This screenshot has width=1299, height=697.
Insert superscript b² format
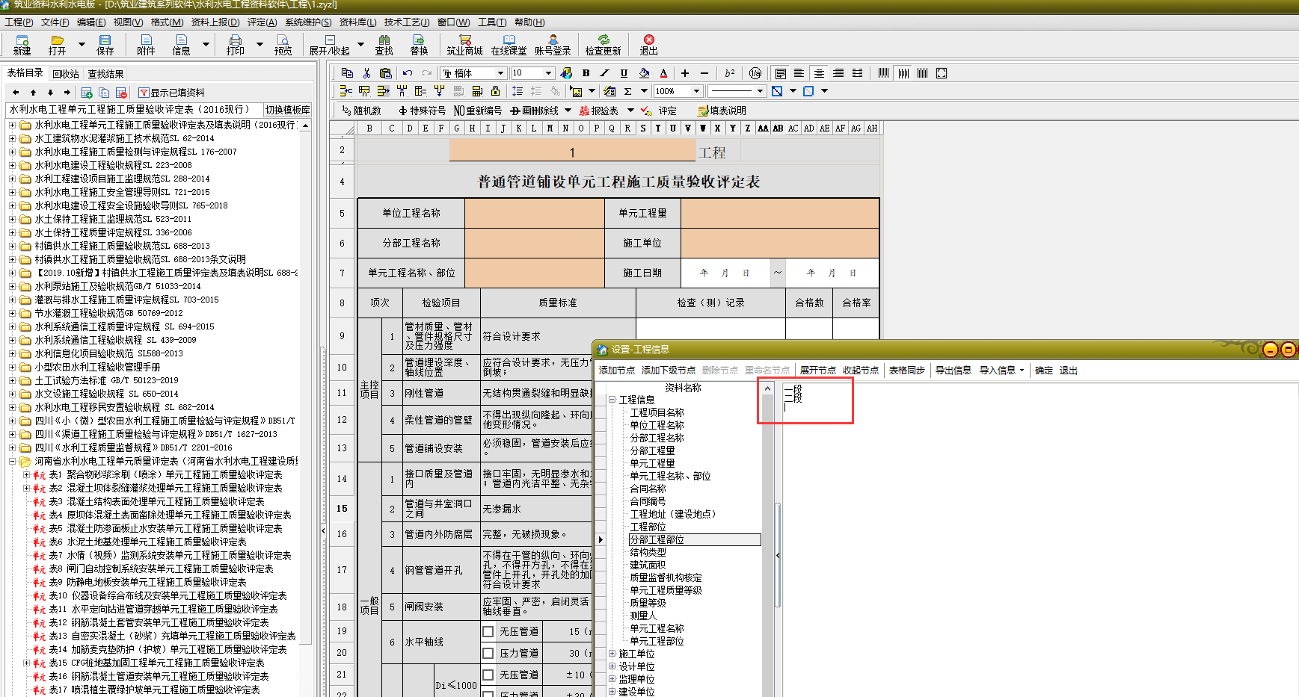[x=730, y=72]
